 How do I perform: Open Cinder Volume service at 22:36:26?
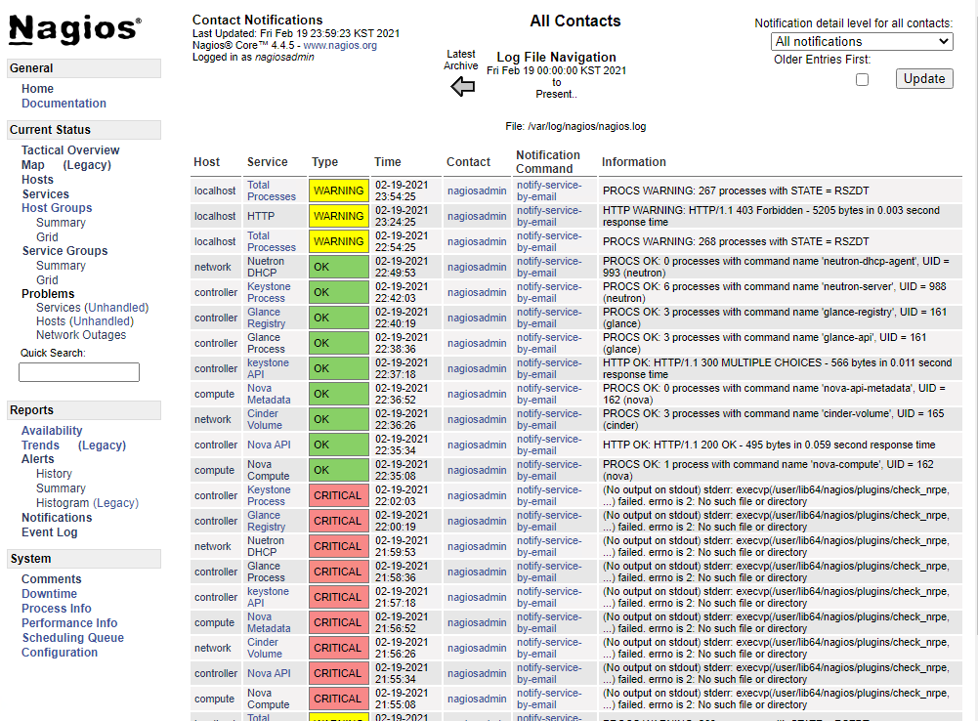pyautogui.click(x=265, y=420)
